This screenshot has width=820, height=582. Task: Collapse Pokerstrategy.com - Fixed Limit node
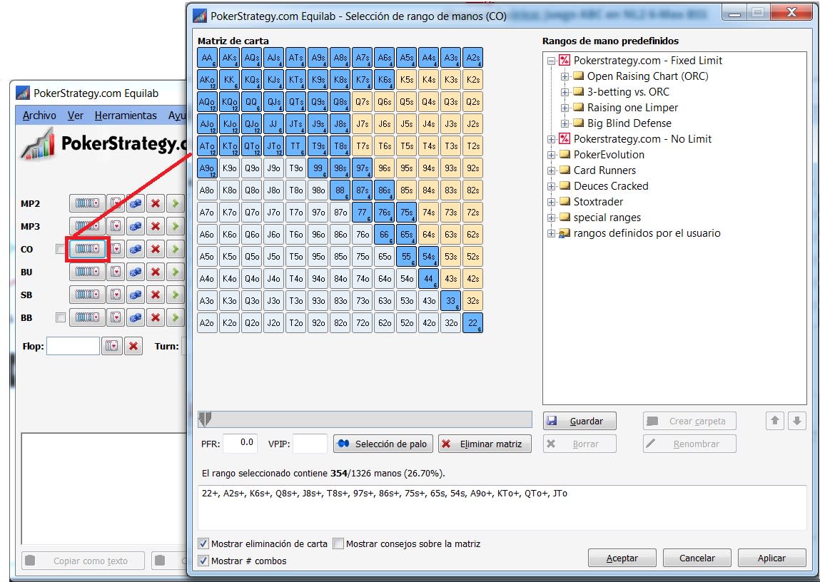(551, 61)
